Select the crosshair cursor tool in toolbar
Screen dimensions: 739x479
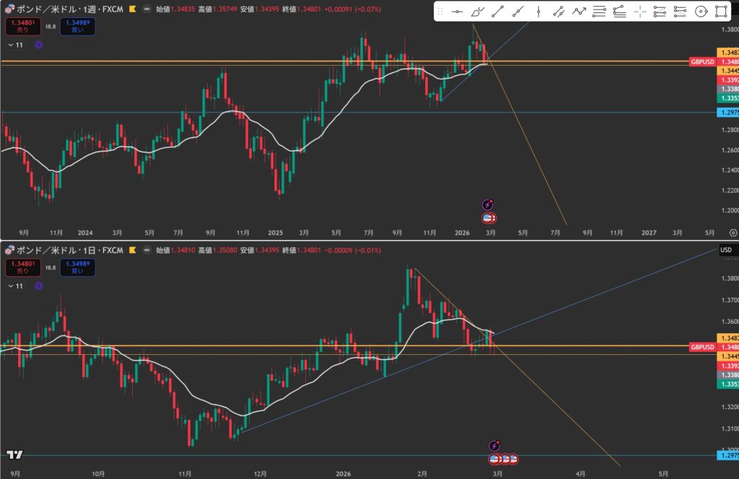639,12
